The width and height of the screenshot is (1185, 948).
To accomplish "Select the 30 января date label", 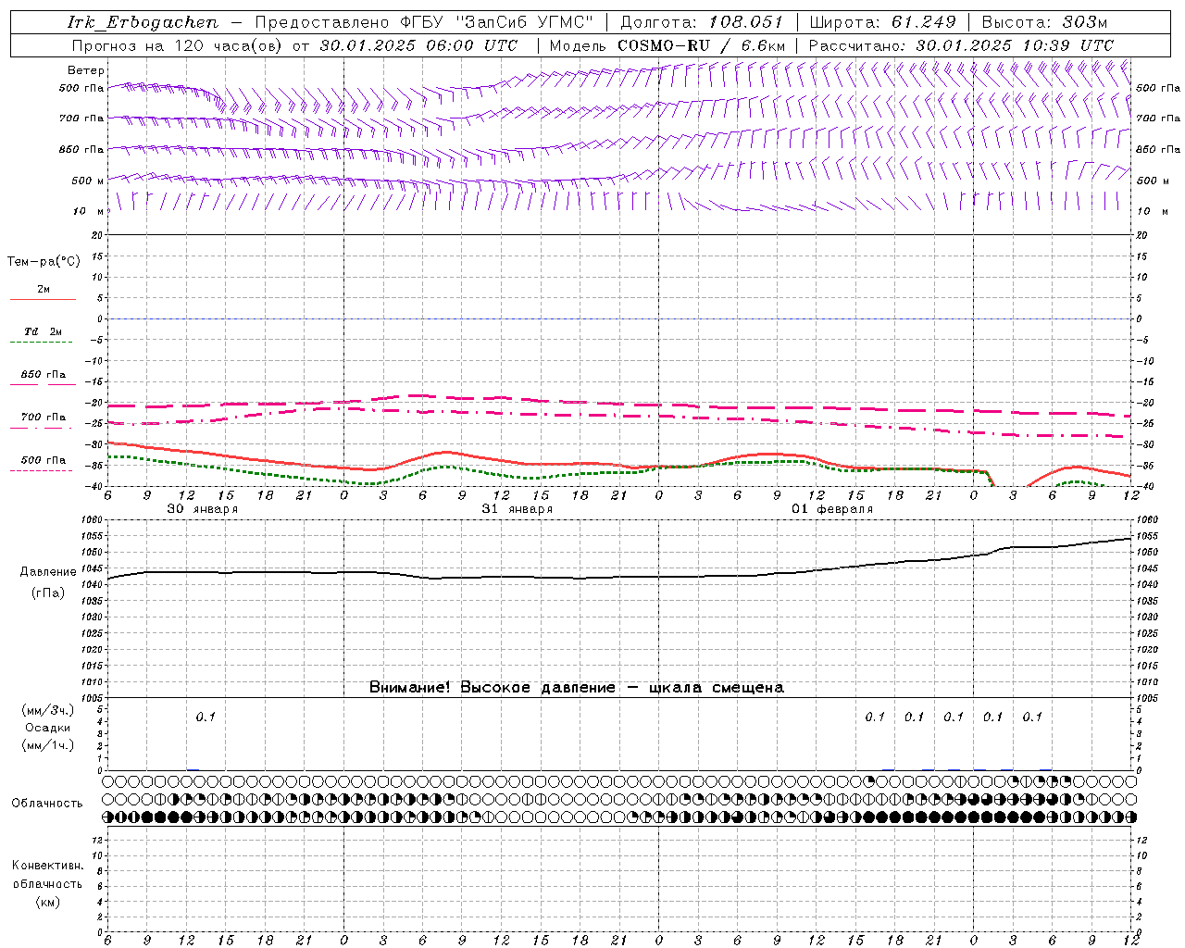I will pyautogui.click(x=202, y=509).
